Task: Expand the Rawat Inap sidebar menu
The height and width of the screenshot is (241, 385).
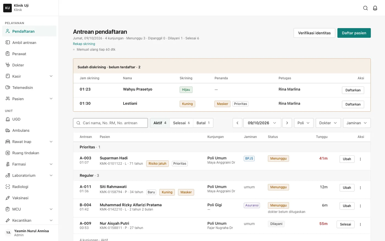Action: click(x=51, y=142)
